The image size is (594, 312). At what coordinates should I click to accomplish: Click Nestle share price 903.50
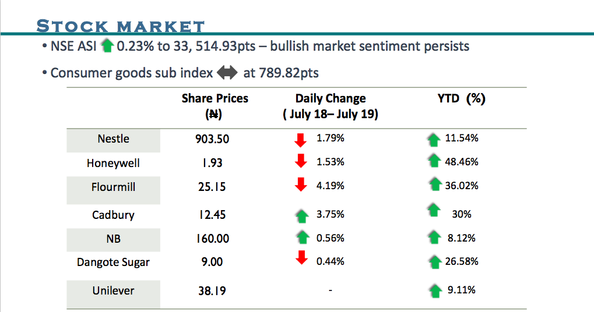[212, 139]
